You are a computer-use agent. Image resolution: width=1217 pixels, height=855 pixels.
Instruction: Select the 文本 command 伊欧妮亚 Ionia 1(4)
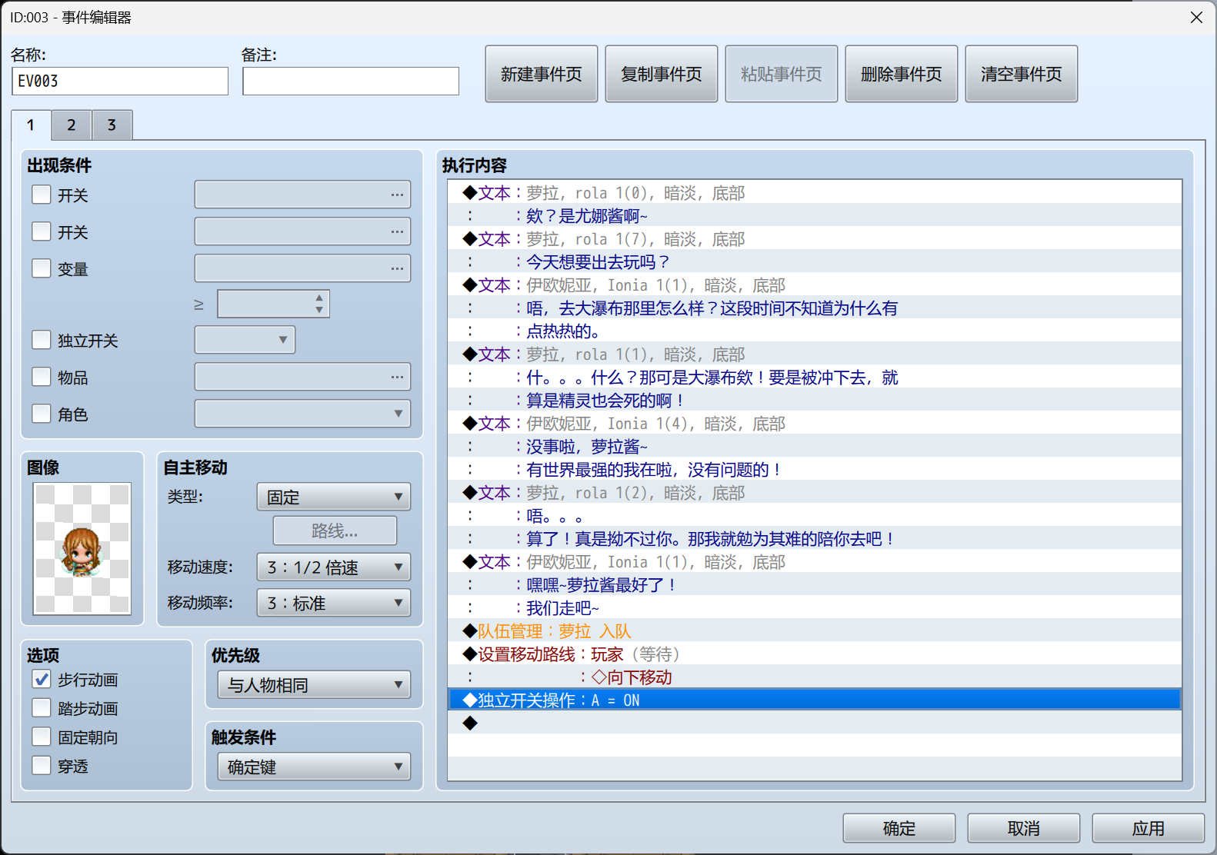click(815, 423)
